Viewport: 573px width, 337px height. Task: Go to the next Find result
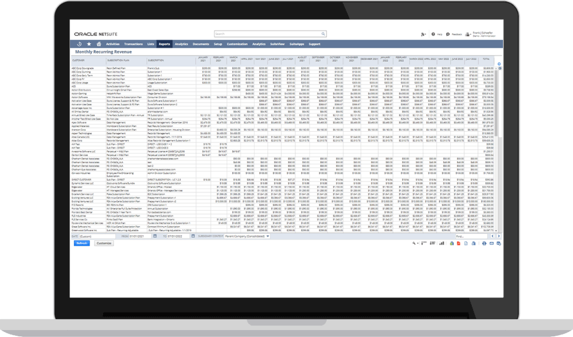pos(498,236)
